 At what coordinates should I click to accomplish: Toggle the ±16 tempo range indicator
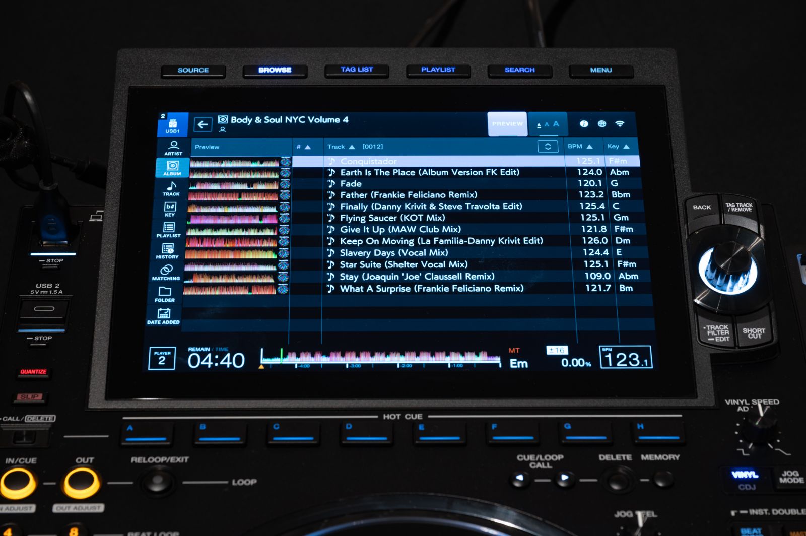(x=557, y=350)
